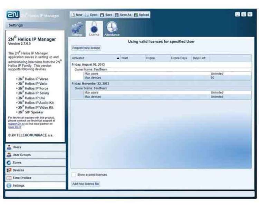Click the Open toolbar button
This screenshot has height=207, width=259.
pos(91,15)
